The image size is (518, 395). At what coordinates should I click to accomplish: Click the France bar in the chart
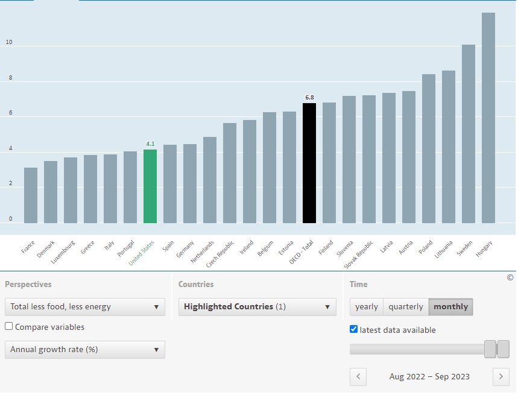(31, 196)
